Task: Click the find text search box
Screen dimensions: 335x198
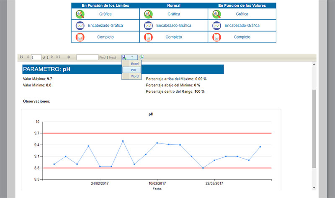Action: tap(88, 57)
